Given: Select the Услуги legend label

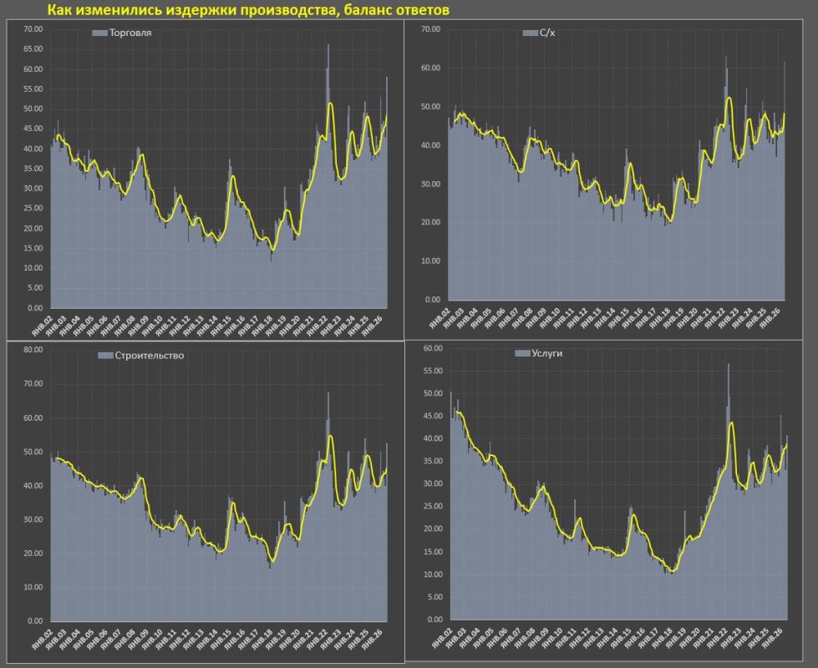Looking at the screenshot, I should tap(546, 353).
